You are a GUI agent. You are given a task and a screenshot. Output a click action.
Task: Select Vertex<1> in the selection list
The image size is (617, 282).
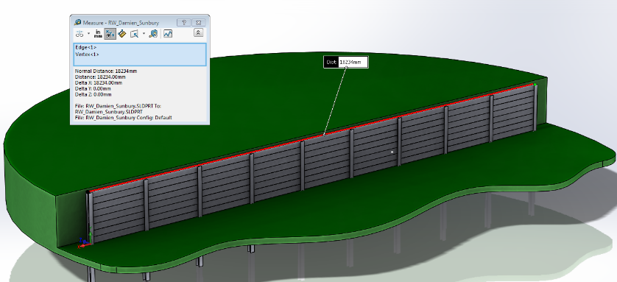coord(88,54)
